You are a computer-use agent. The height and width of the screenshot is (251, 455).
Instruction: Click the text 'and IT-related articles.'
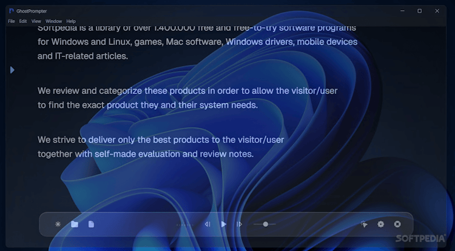click(x=83, y=56)
